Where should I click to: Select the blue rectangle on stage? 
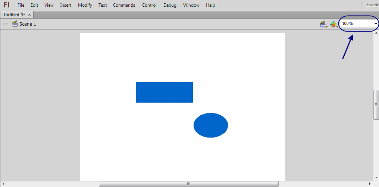coord(165,92)
